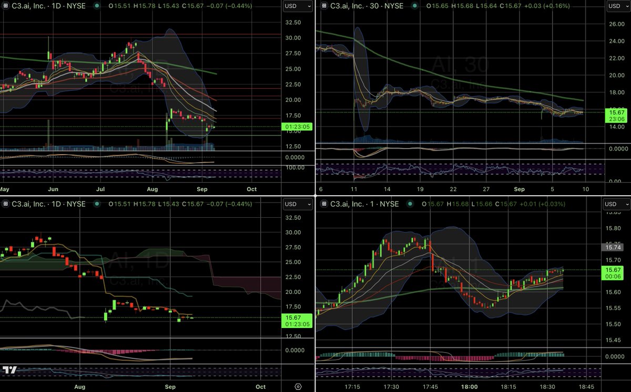Click 'Oct' on bottom-left chart time axis
The height and width of the screenshot is (392, 631).
pos(260,386)
